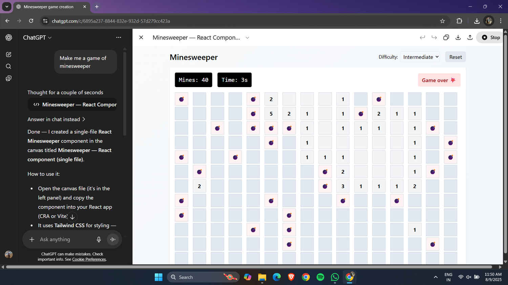Screen dimensions: 508x285
Task: Toggle bookmark star for this page
Action: (x=442, y=21)
